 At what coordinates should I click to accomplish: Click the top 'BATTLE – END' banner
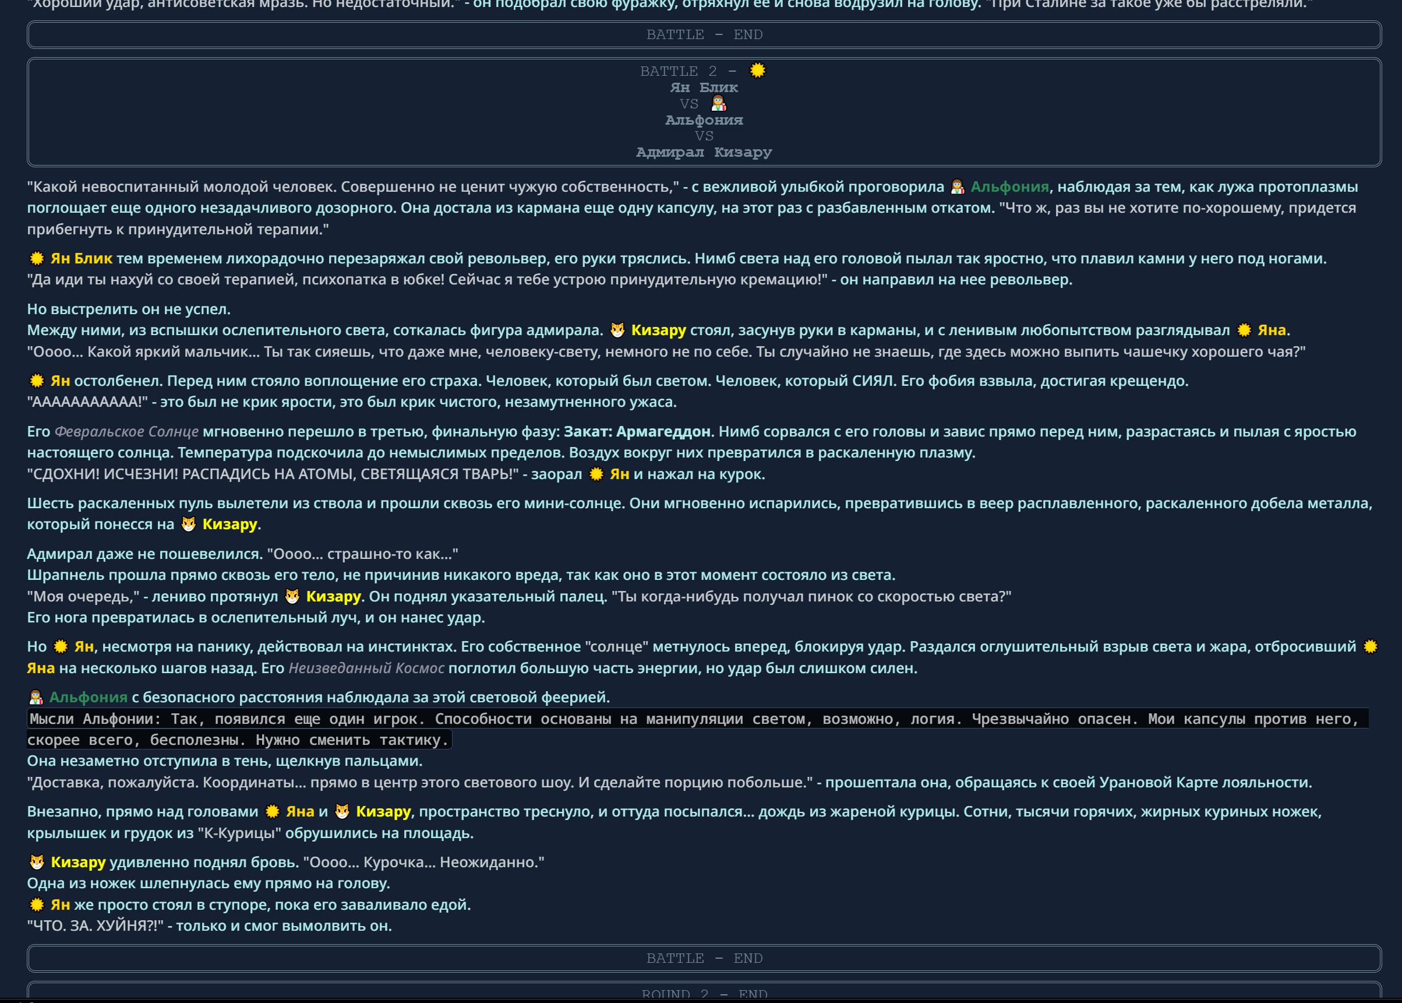[x=704, y=34]
